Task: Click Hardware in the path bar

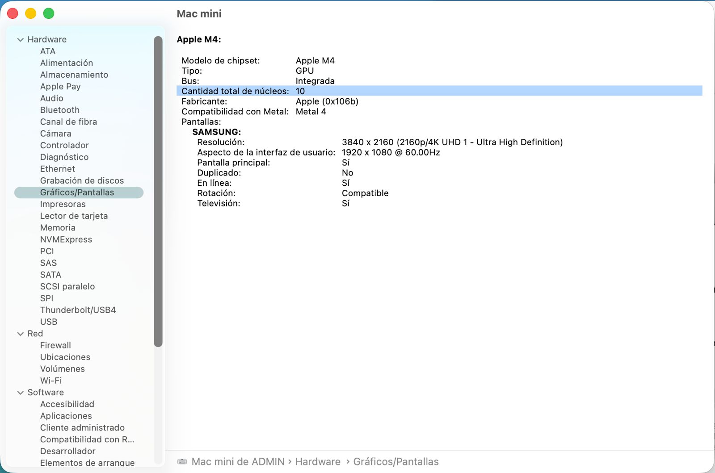Action: coord(318,461)
